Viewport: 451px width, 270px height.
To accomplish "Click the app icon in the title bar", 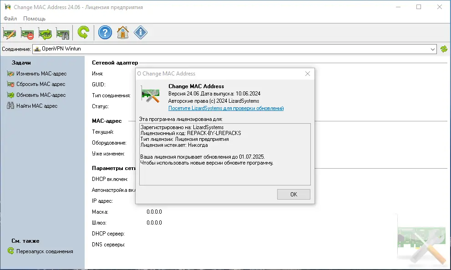I will pyautogui.click(x=7, y=7).
